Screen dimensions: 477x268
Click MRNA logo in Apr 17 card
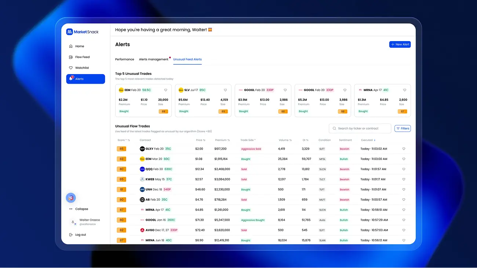[360, 90]
